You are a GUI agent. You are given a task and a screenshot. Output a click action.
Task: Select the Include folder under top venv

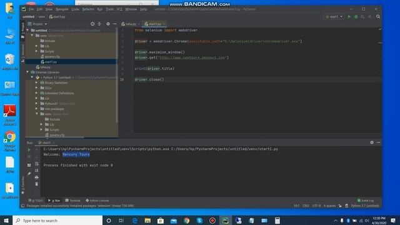click(x=50, y=41)
